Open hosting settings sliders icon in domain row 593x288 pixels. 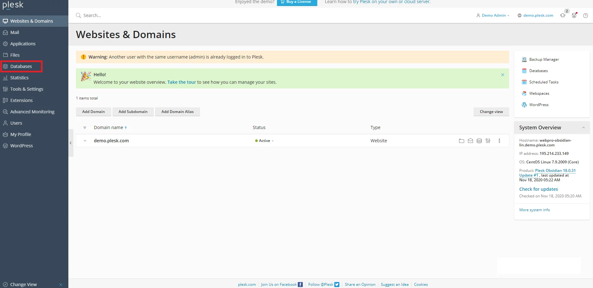pos(488,141)
